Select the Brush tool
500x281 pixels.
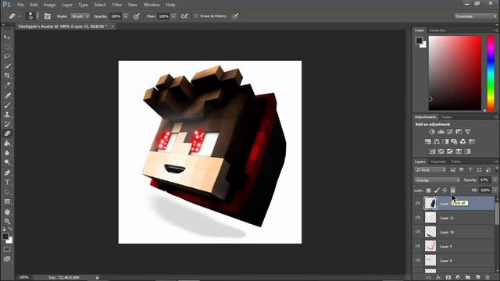[x=7, y=105]
